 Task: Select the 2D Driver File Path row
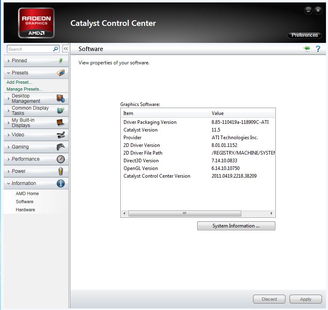pos(198,153)
